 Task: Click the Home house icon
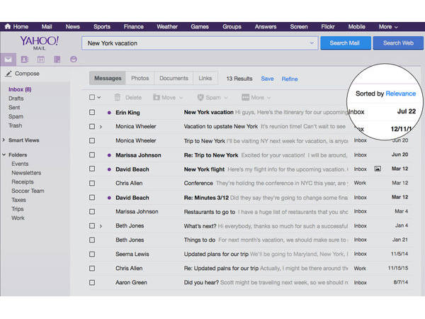pos(8,26)
